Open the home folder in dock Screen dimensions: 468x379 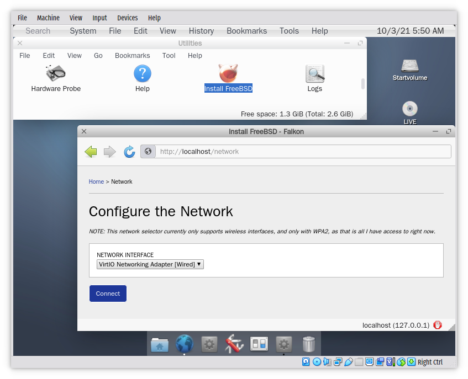click(160, 344)
